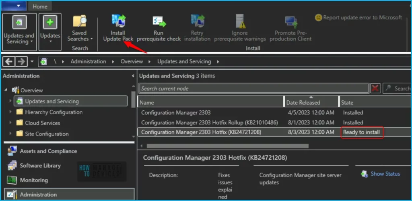Collapse the Overview tree node
412x201 pixels.
click(6, 90)
